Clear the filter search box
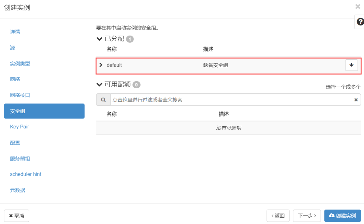Screen dimensions: 364x224 356,100
